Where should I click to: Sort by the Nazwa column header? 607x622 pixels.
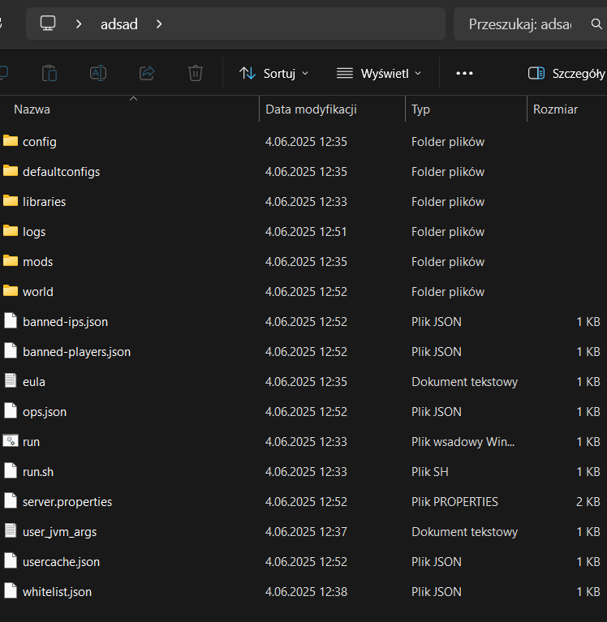tap(32, 109)
